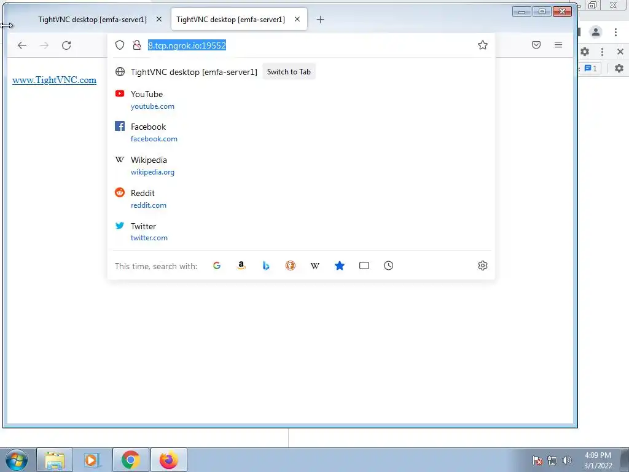This screenshot has width=629, height=472.
Task: Open DevTools messages counter badge
Action: click(590, 68)
